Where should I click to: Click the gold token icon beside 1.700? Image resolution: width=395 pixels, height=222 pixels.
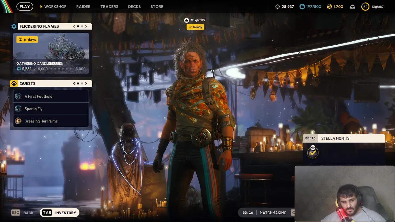[x=329, y=6]
